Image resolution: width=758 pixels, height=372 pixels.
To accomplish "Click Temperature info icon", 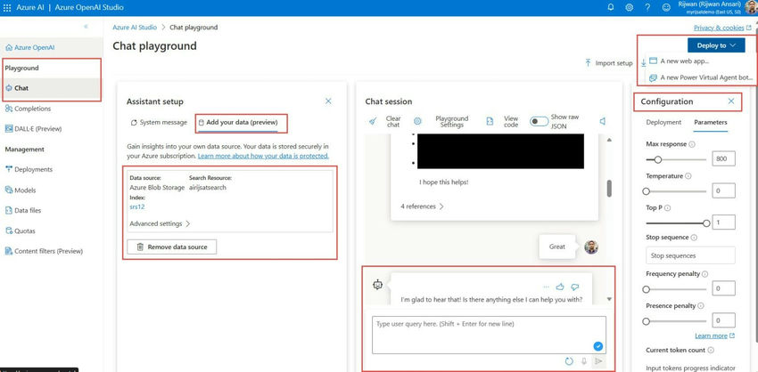I will [x=688, y=176].
